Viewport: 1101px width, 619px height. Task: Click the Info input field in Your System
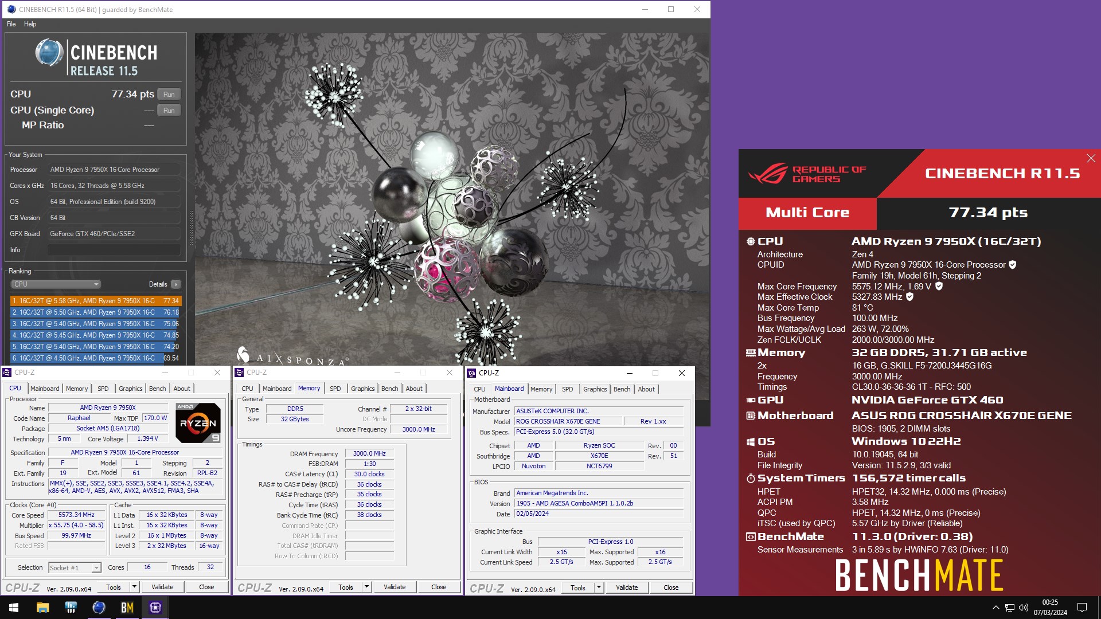click(x=114, y=250)
